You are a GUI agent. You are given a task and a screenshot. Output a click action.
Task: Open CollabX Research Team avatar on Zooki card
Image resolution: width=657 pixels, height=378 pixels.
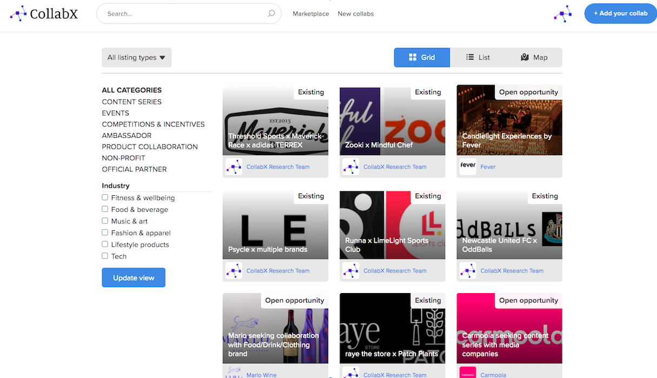pyautogui.click(x=350, y=167)
